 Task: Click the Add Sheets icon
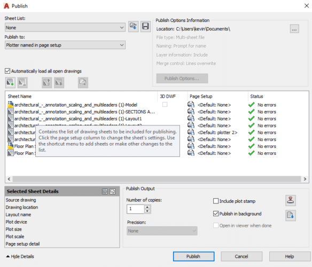[x=10, y=82]
